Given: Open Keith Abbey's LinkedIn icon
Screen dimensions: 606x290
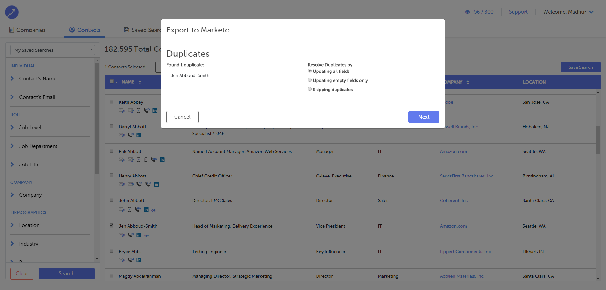Looking at the screenshot, I should pos(155,111).
